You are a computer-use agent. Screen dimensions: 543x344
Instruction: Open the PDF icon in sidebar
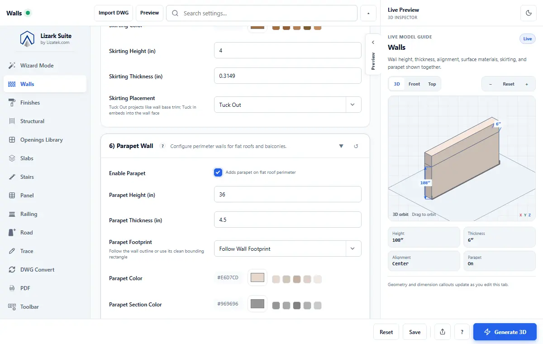[12, 288]
